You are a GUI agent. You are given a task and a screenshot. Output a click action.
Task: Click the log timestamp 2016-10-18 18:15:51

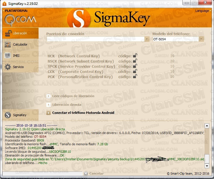[x=31, y=125]
